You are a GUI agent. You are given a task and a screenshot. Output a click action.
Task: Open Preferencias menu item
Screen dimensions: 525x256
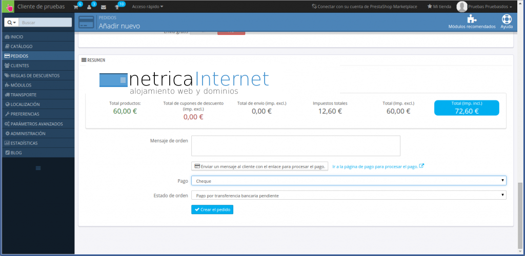38,114
